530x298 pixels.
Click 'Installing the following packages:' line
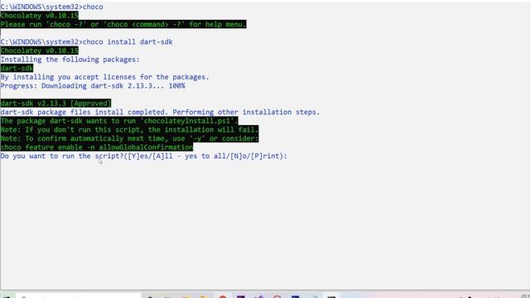coord(70,60)
